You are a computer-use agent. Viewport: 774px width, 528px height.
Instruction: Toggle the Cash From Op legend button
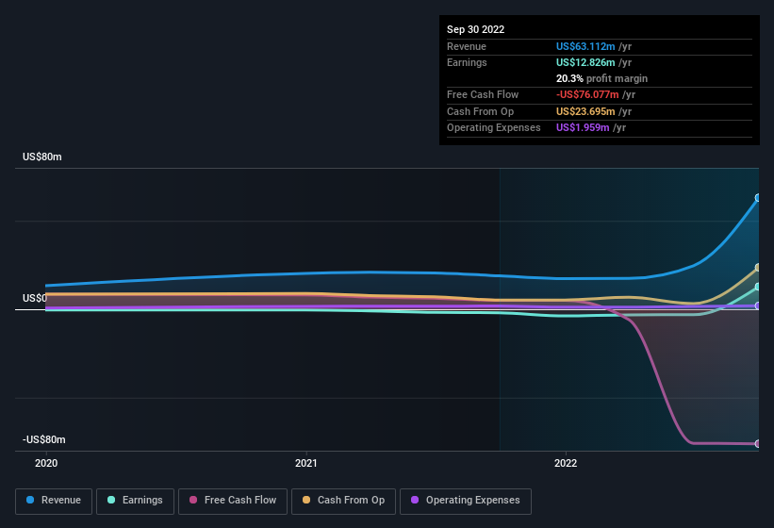pyautogui.click(x=343, y=502)
